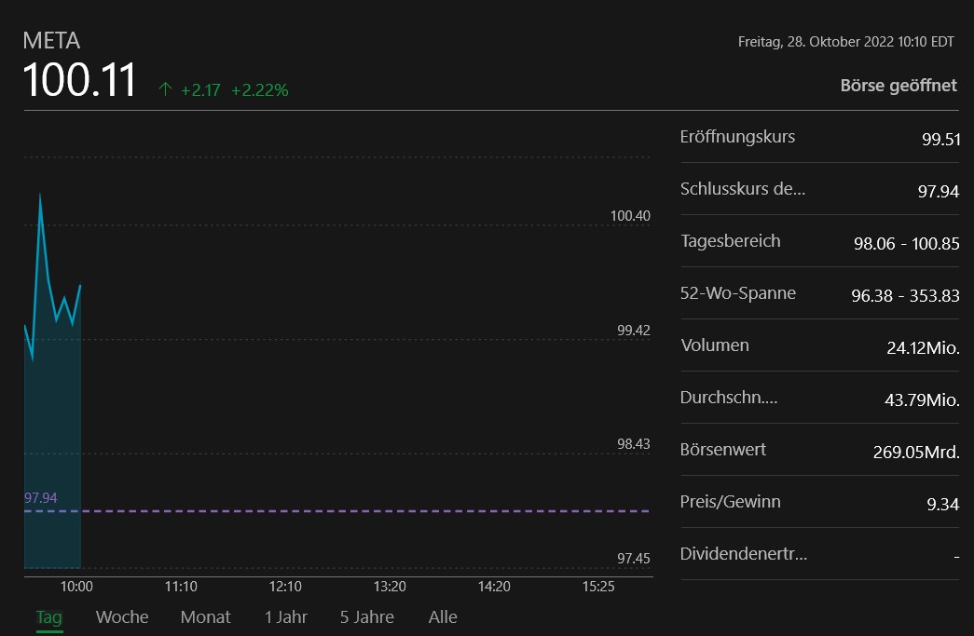The width and height of the screenshot is (974, 636).
Task: Click the 99.42 chart axis label
Action: pyautogui.click(x=634, y=330)
